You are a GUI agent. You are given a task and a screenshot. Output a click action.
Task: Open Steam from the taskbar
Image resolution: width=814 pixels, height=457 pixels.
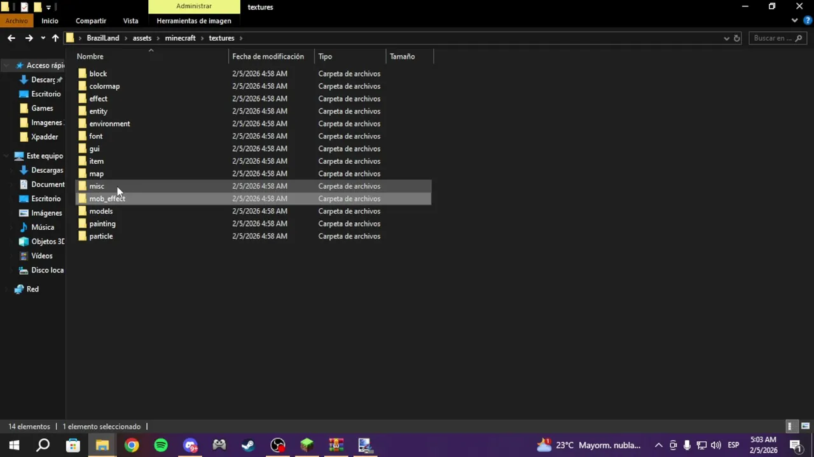point(248,445)
